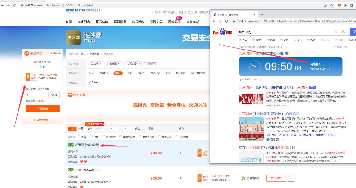
Task: Enable the 安全保障 checkbox
Action: (176, 137)
